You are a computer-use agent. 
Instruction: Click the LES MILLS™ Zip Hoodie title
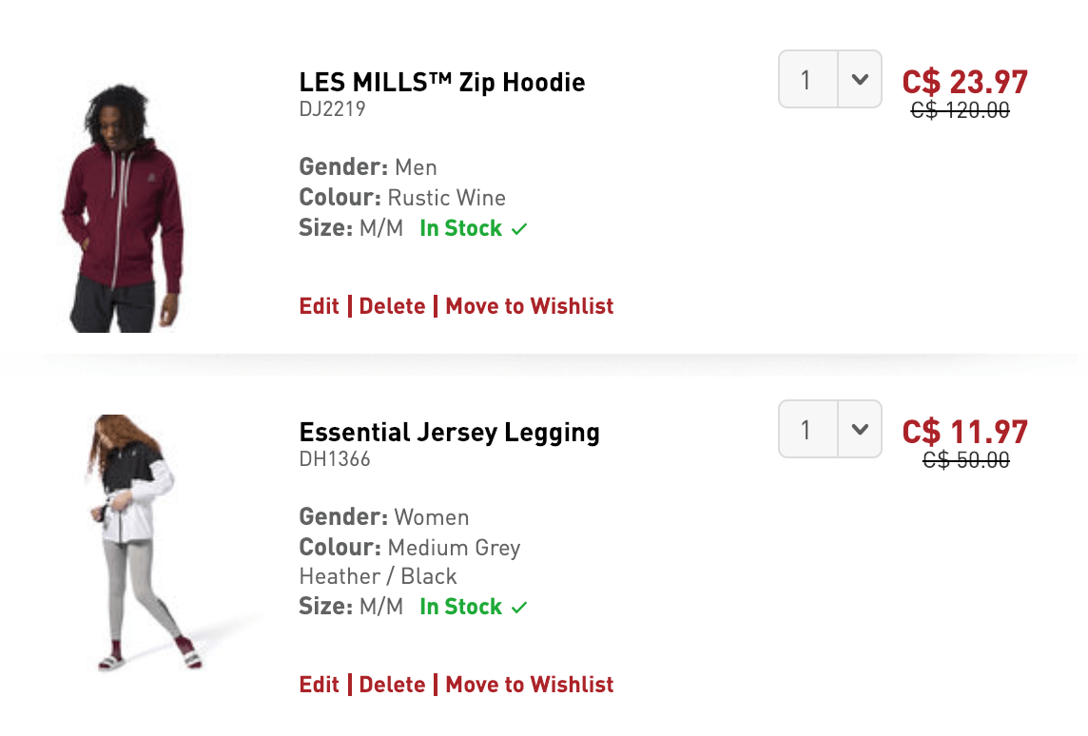tap(442, 82)
